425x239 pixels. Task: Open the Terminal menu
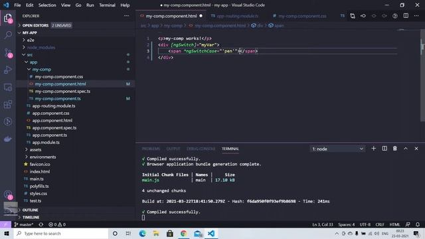tap(107, 5)
